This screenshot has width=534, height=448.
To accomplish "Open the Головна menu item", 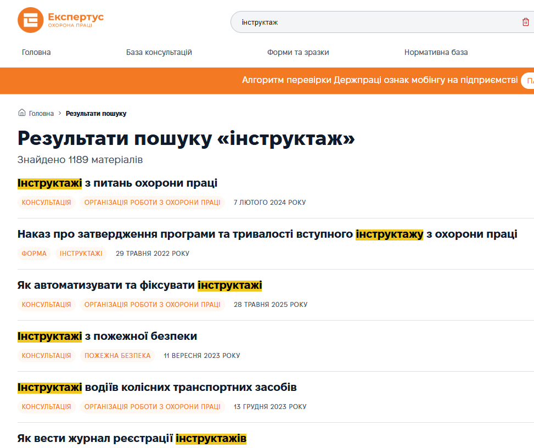I will click(36, 53).
